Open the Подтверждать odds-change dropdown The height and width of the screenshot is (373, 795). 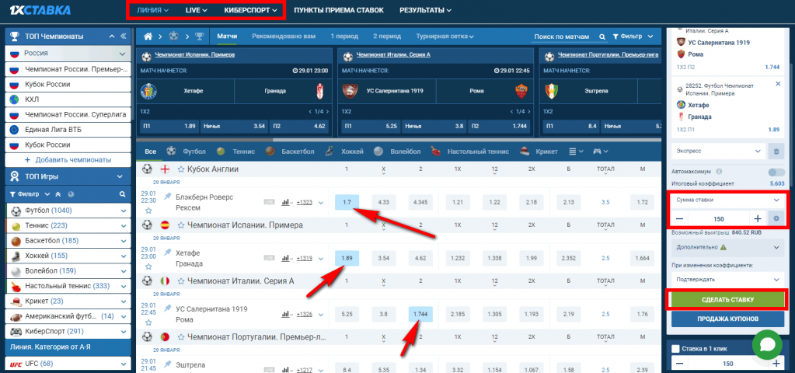(x=727, y=279)
